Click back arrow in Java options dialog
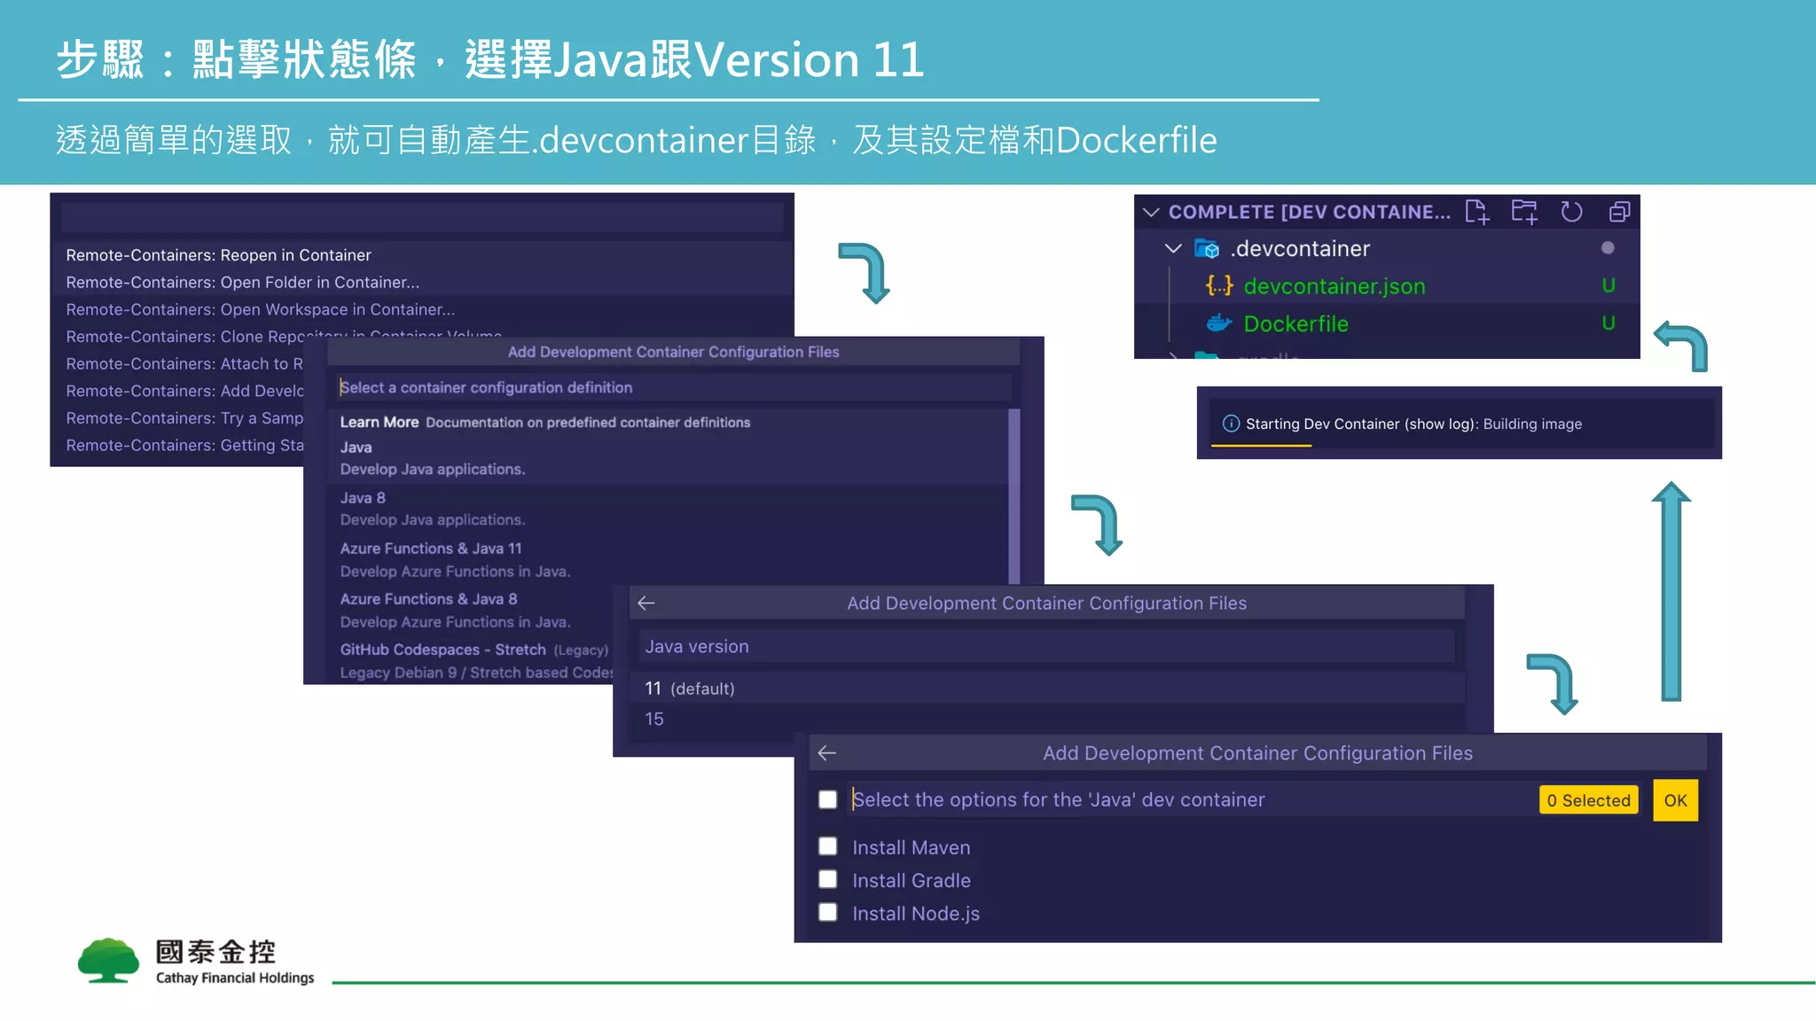This screenshot has height=1021, width=1816. pyautogui.click(x=827, y=753)
